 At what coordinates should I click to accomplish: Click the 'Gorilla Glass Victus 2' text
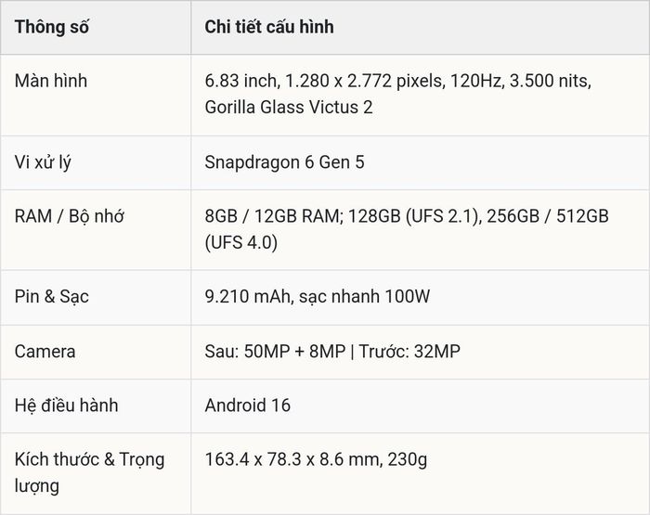(x=289, y=108)
